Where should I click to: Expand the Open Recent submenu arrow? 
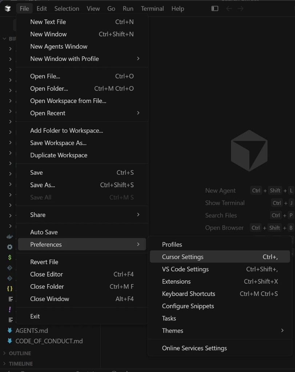138,113
